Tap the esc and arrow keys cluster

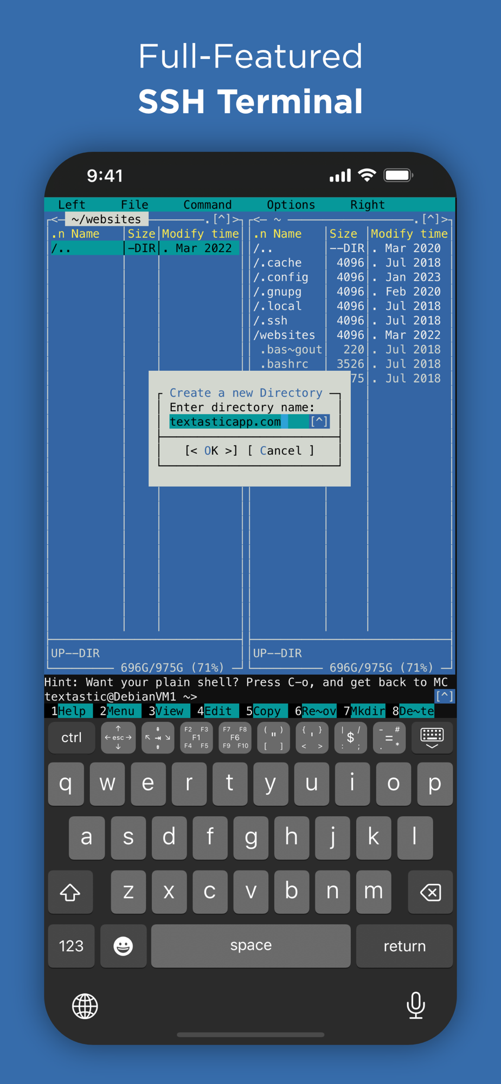tap(118, 738)
